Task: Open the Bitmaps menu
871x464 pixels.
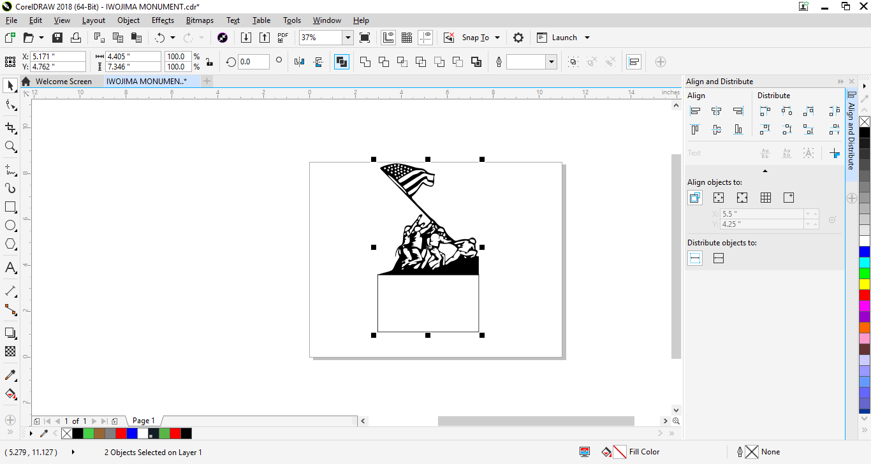Action: (x=200, y=20)
